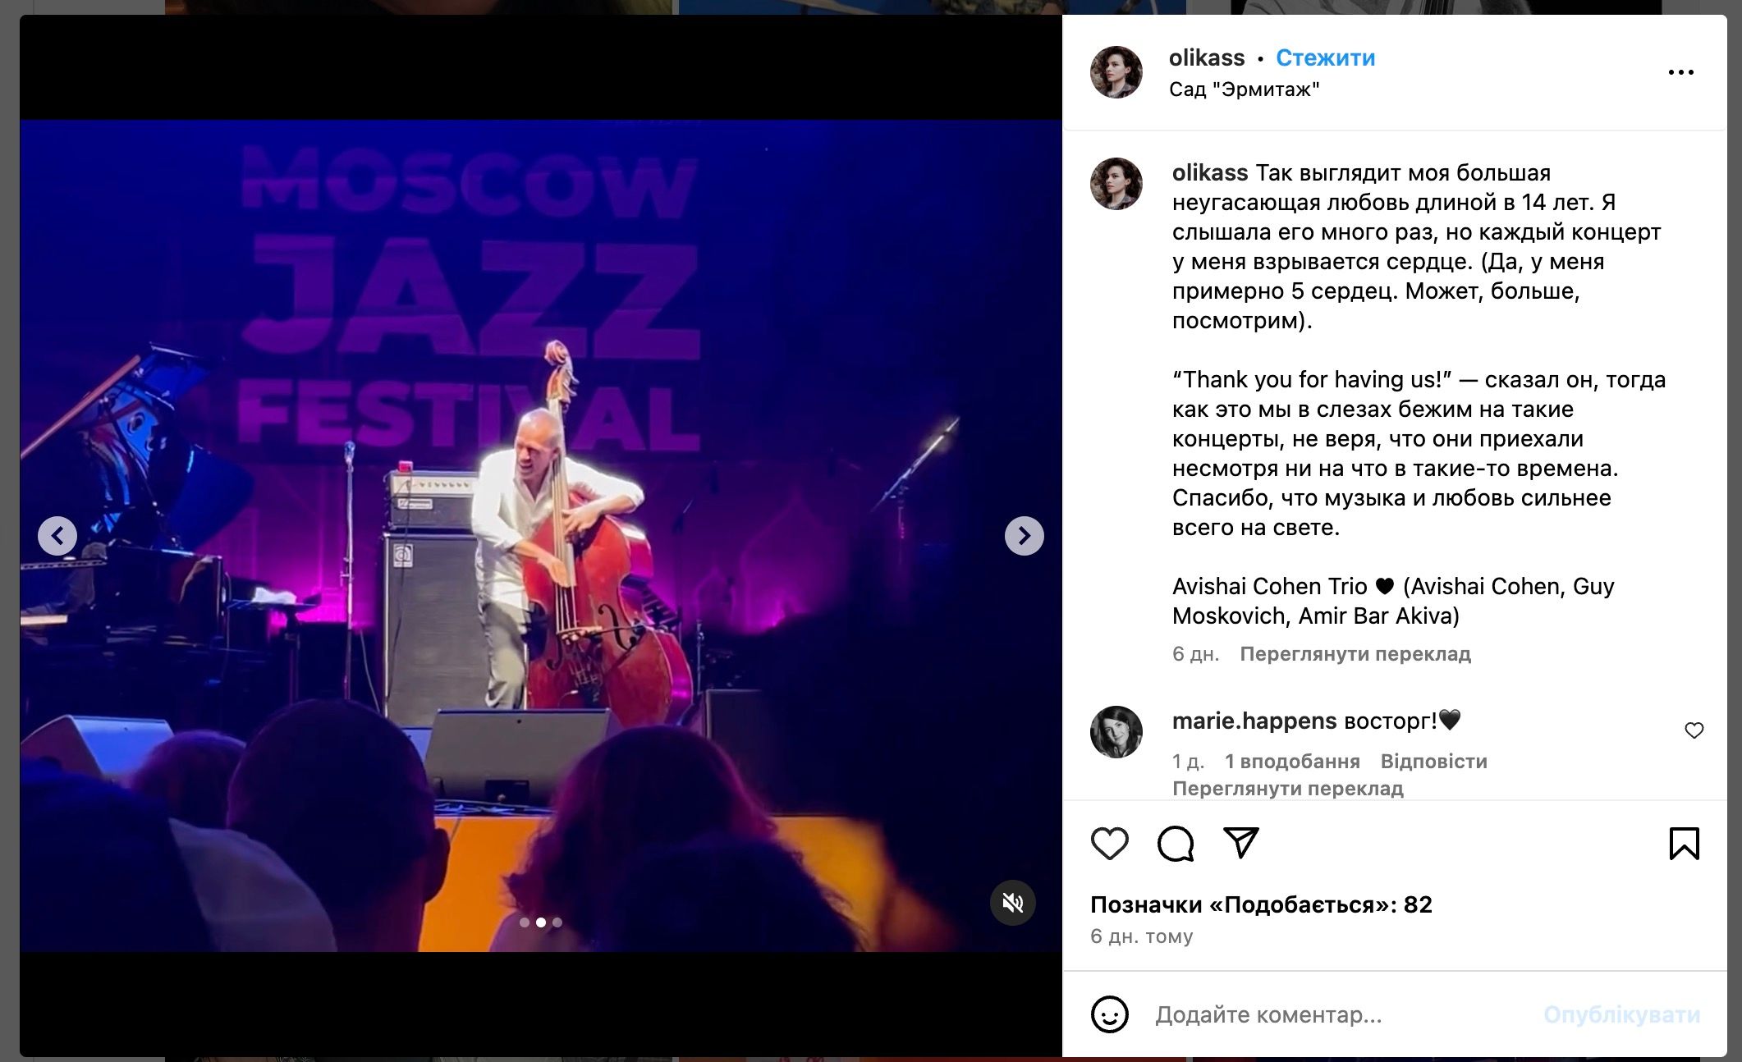1742x1062 pixels.
Task: Open olikass profile picture in header
Action: click(1116, 72)
